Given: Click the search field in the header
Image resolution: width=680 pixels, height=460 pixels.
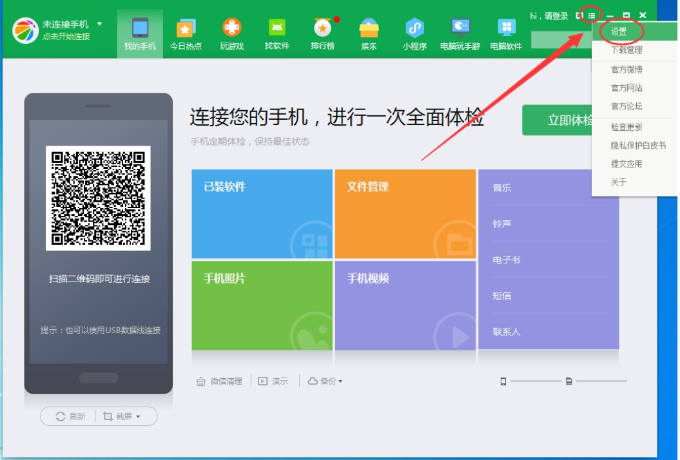Looking at the screenshot, I should pyautogui.click(x=561, y=40).
